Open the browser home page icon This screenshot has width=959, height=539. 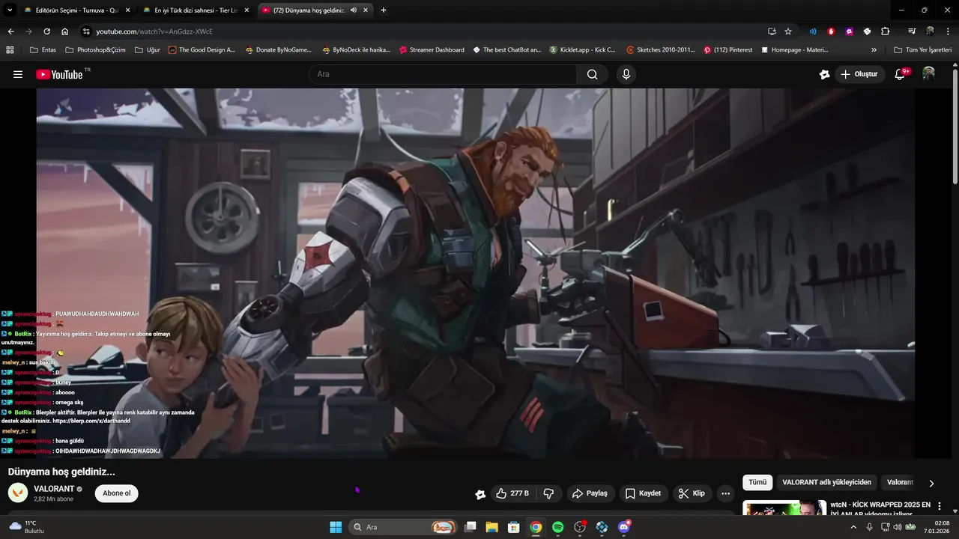[x=65, y=31]
